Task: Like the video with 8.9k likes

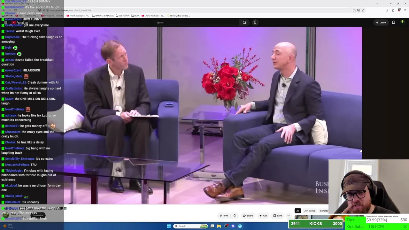Action: point(224,216)
